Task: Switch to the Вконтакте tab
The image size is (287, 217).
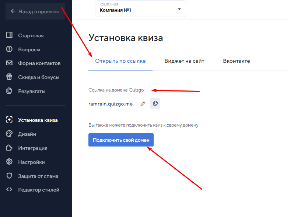Action: [x=236, y=61]
